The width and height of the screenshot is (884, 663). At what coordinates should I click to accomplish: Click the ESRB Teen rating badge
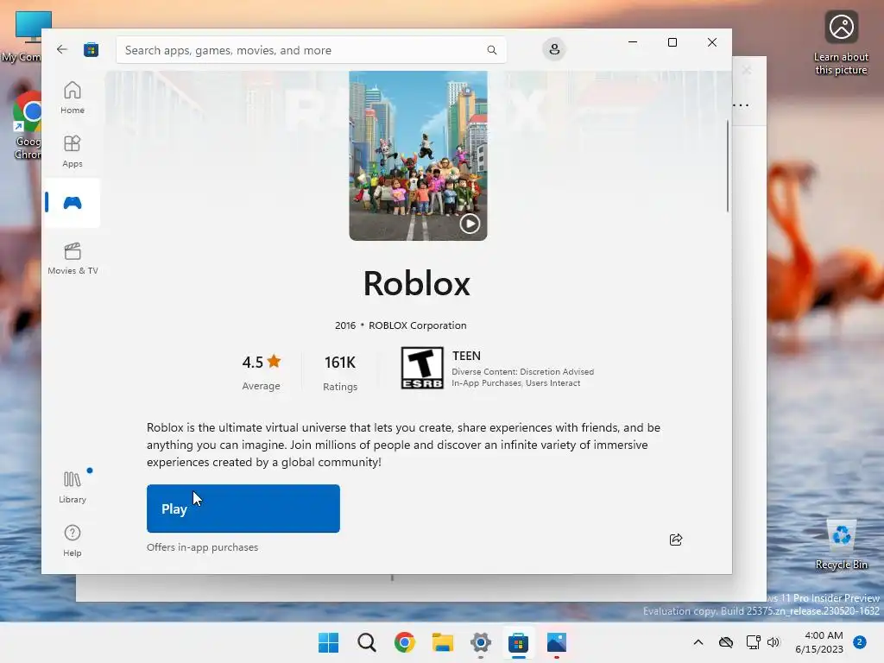(421, 368)
